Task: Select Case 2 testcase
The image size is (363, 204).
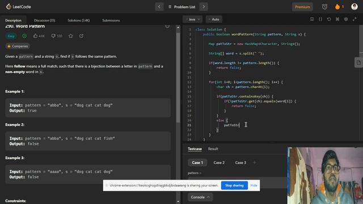Action: 219,163
